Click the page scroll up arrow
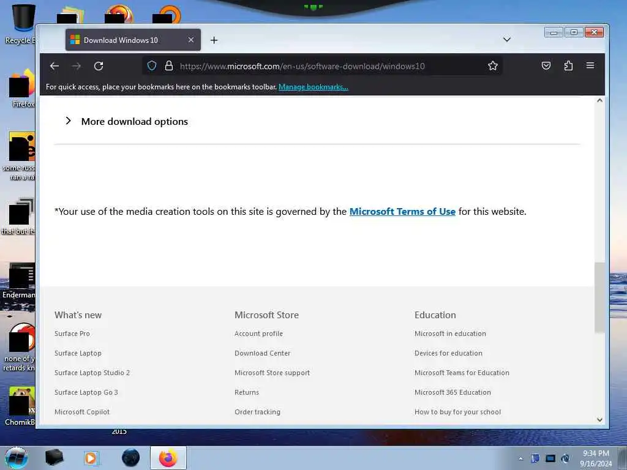Image resolution: width=627 pixels, height=470 pixels. pyautogui.click(x=599, y=100)
